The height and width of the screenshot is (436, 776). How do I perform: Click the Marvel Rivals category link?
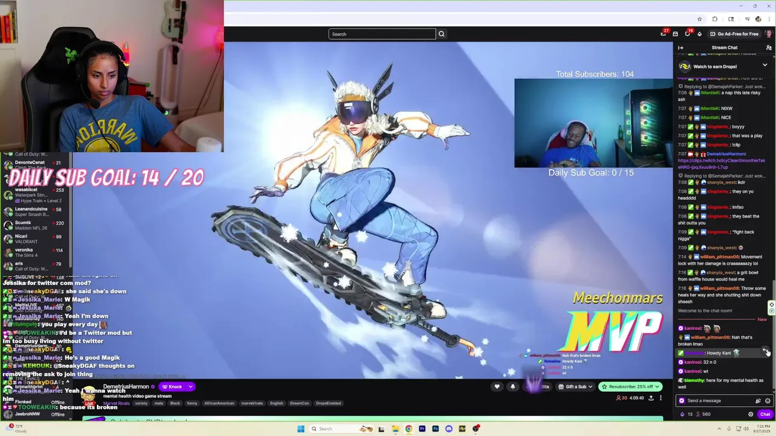tap(116, 403)
